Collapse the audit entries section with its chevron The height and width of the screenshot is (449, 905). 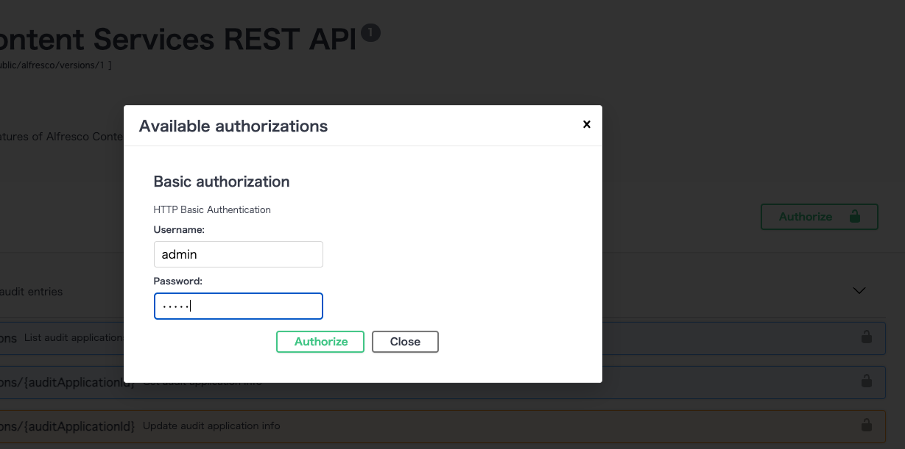click(859, 291)
